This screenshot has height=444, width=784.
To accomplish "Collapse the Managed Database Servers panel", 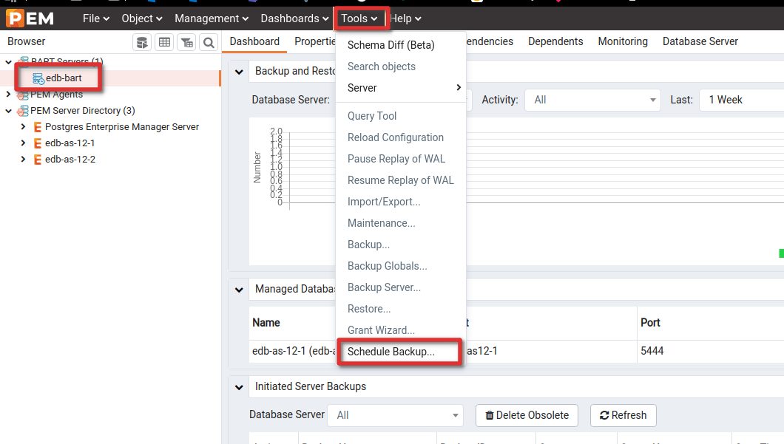I will pos(239,289).
